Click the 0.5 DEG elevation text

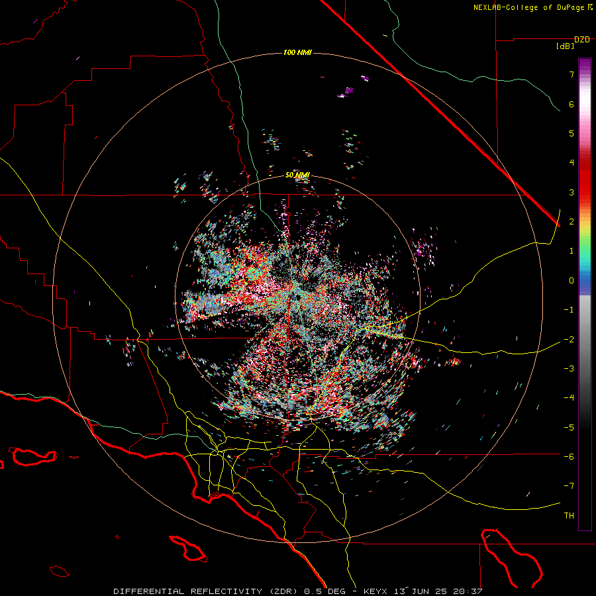click(x=324, y=591)
